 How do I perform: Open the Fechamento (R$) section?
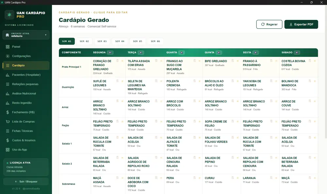pyautogui.click(x=26, y=112)
